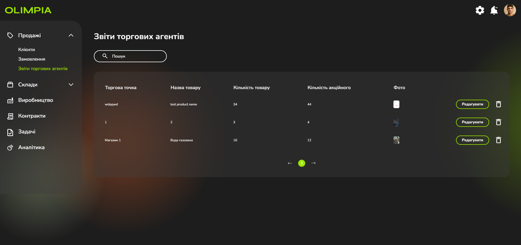Click the Продажі tag icon
This screenshot has width=521, height=245.
(x=10, y=35)
